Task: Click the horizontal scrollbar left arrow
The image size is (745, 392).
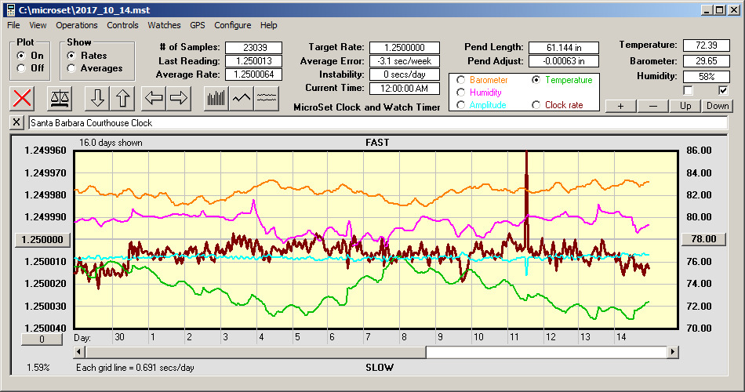Action: tap(80, 352)
